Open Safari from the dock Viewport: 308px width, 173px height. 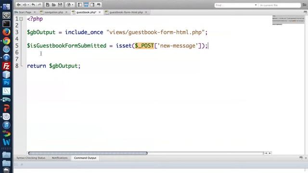pos(6,49)
